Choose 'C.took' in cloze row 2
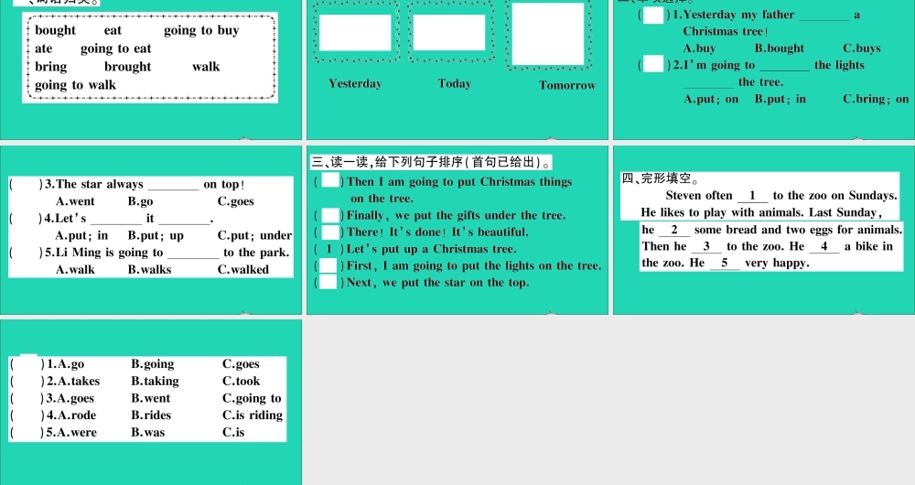 241,381
